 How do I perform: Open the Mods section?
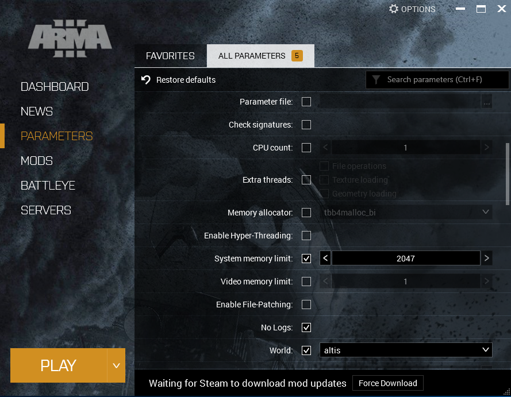pos(37,161)
